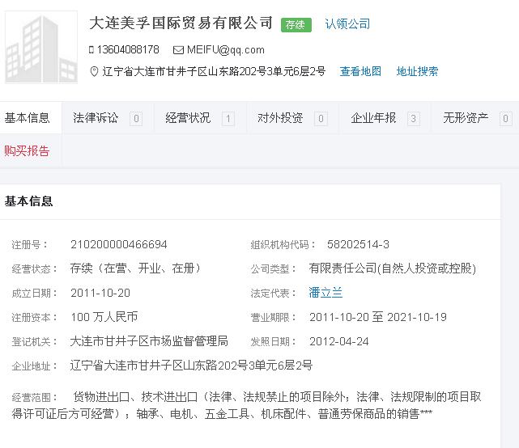Click the registration number 210200000466694

coord(119,244)
